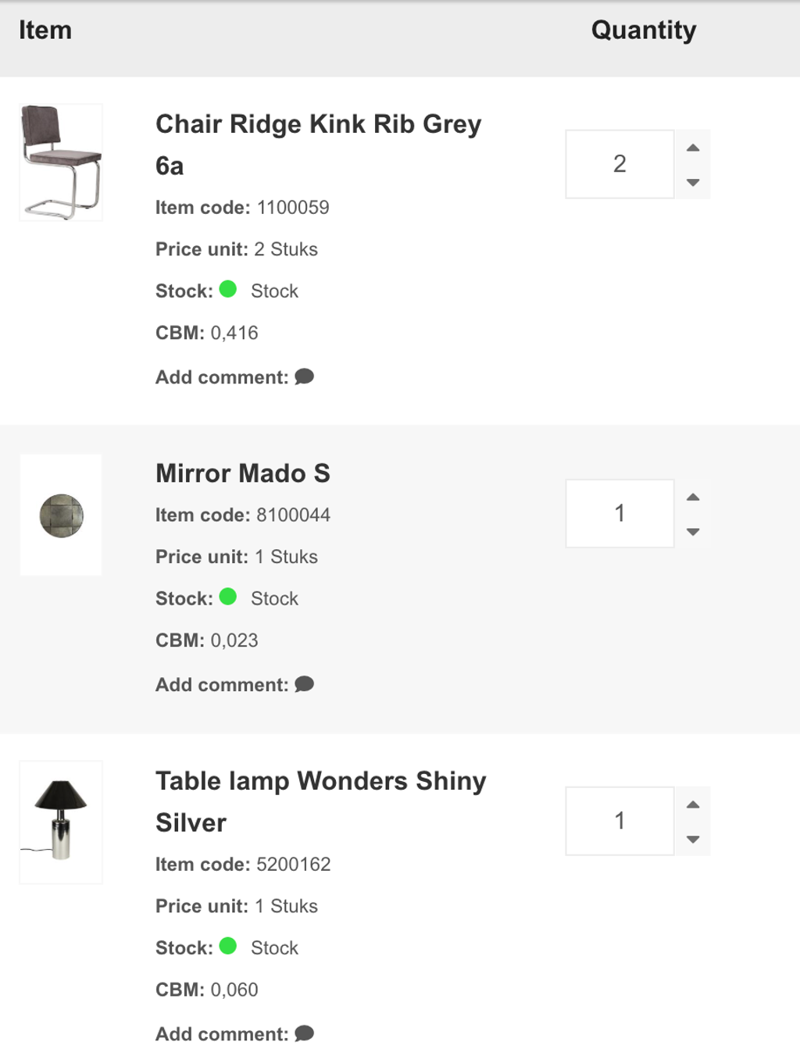Open Table lamp Wonders Shiny Silver title
This screenshot has width=800, height=1063.
click(x=320, y=781)
